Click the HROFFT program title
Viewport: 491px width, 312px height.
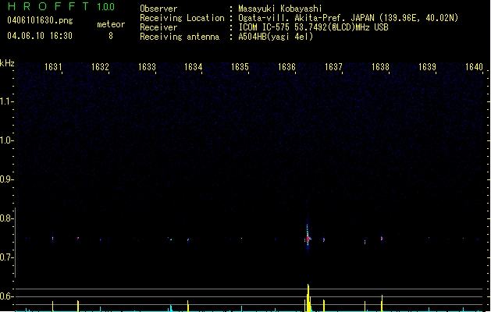click(47, 7)
